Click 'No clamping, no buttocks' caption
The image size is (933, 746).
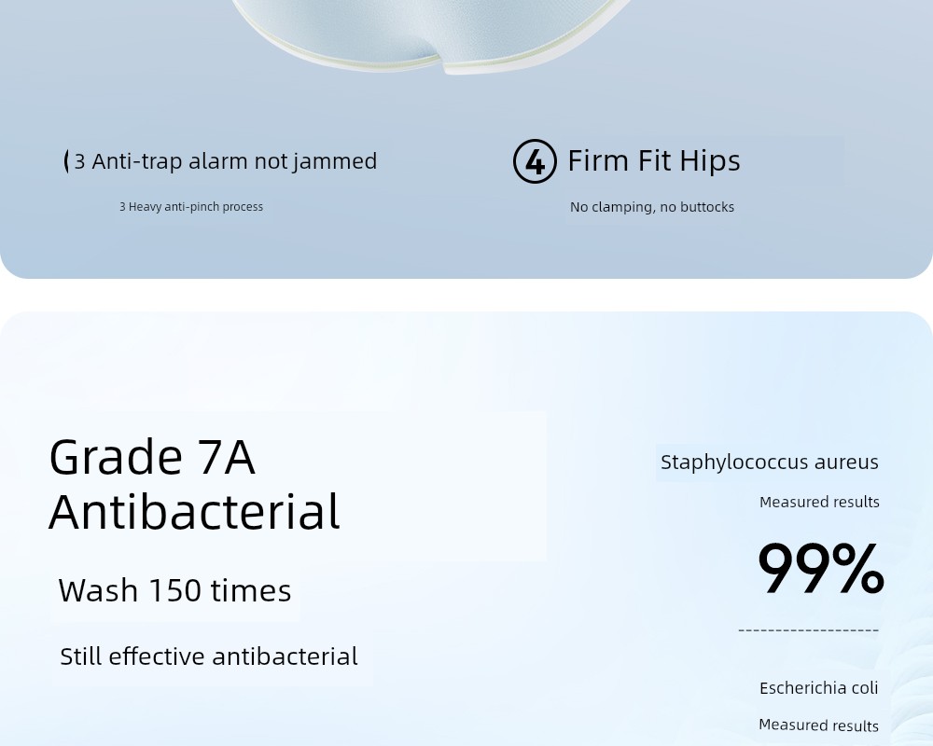652,207
